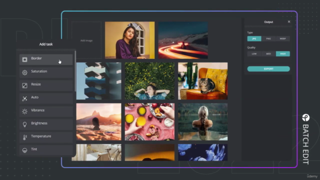
Task: Choose the Brightness task label
Action: [x=39, y=123]
